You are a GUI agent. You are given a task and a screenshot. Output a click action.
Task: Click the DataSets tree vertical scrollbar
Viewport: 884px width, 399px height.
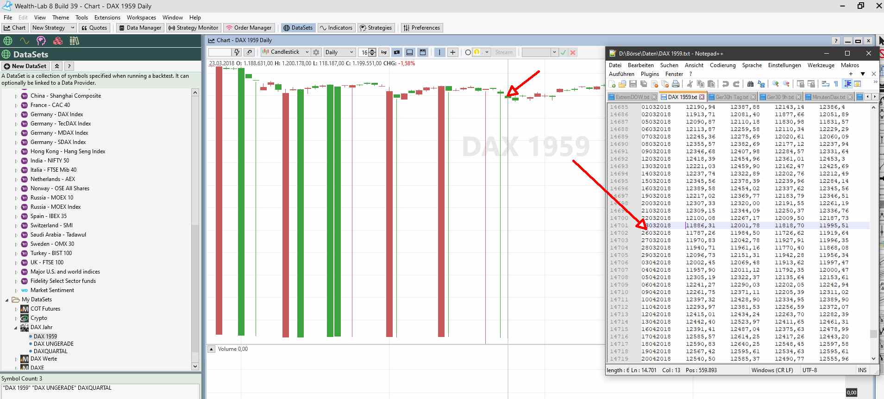[195, 231]
